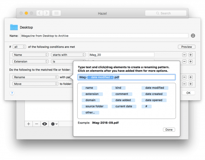Add condition after the Name row
The height and width of the screenshot is (160, 205).
coord(191,55)
